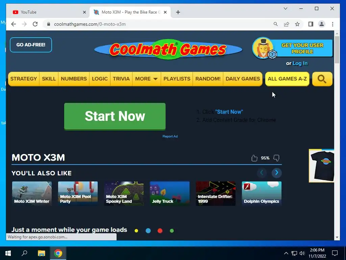Click the 95% rating text
346x260 pixels.
pos(265,158)
